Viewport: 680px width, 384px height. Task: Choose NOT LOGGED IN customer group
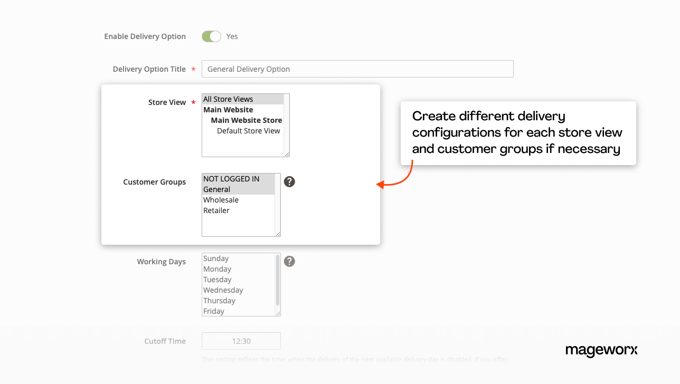tap(232, 178)
